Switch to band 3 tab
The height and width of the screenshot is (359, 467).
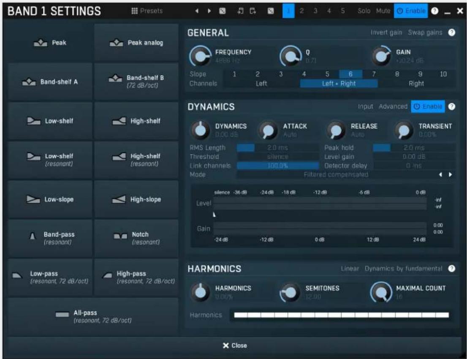tap(315, 11)
